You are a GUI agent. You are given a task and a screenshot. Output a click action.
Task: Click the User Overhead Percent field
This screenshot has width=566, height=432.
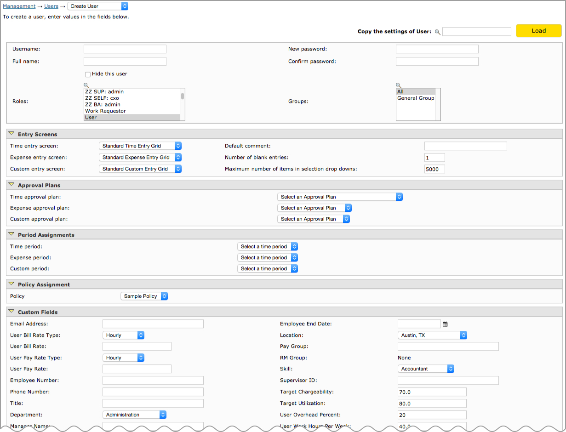point(432,415)
